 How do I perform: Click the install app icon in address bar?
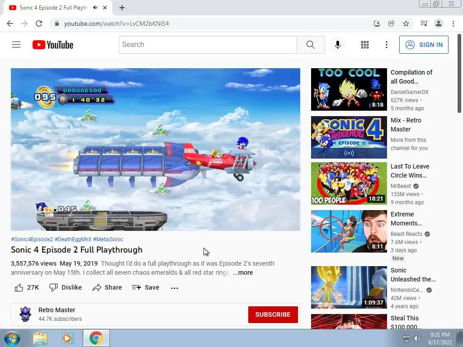click(x=377, y=23)
